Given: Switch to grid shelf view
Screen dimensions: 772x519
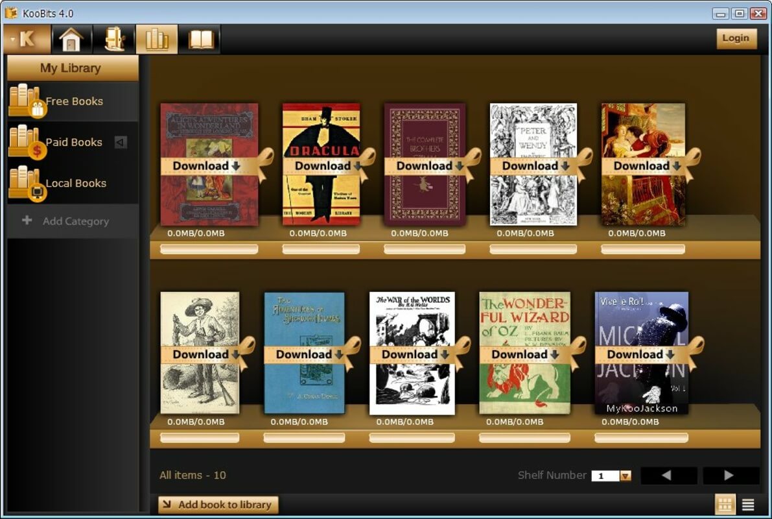Looking at the screenshot, I should click(x=724, y=504).
